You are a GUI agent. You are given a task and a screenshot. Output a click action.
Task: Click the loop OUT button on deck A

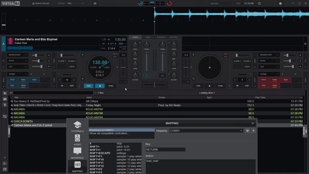[x=72, y=86]
